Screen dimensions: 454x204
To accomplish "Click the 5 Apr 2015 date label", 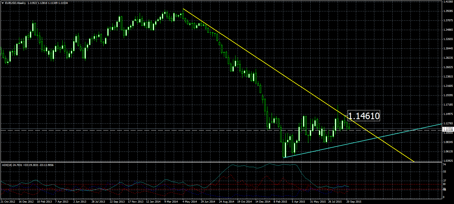I will [298, 202].
